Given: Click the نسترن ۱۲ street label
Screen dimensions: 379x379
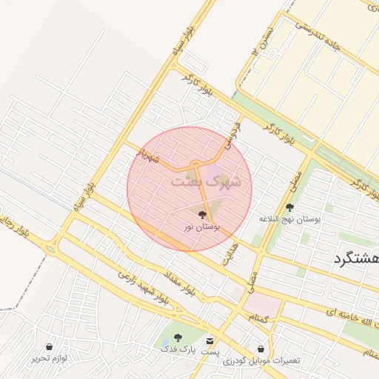Looking at the screenshot, I should coord(263,41).
